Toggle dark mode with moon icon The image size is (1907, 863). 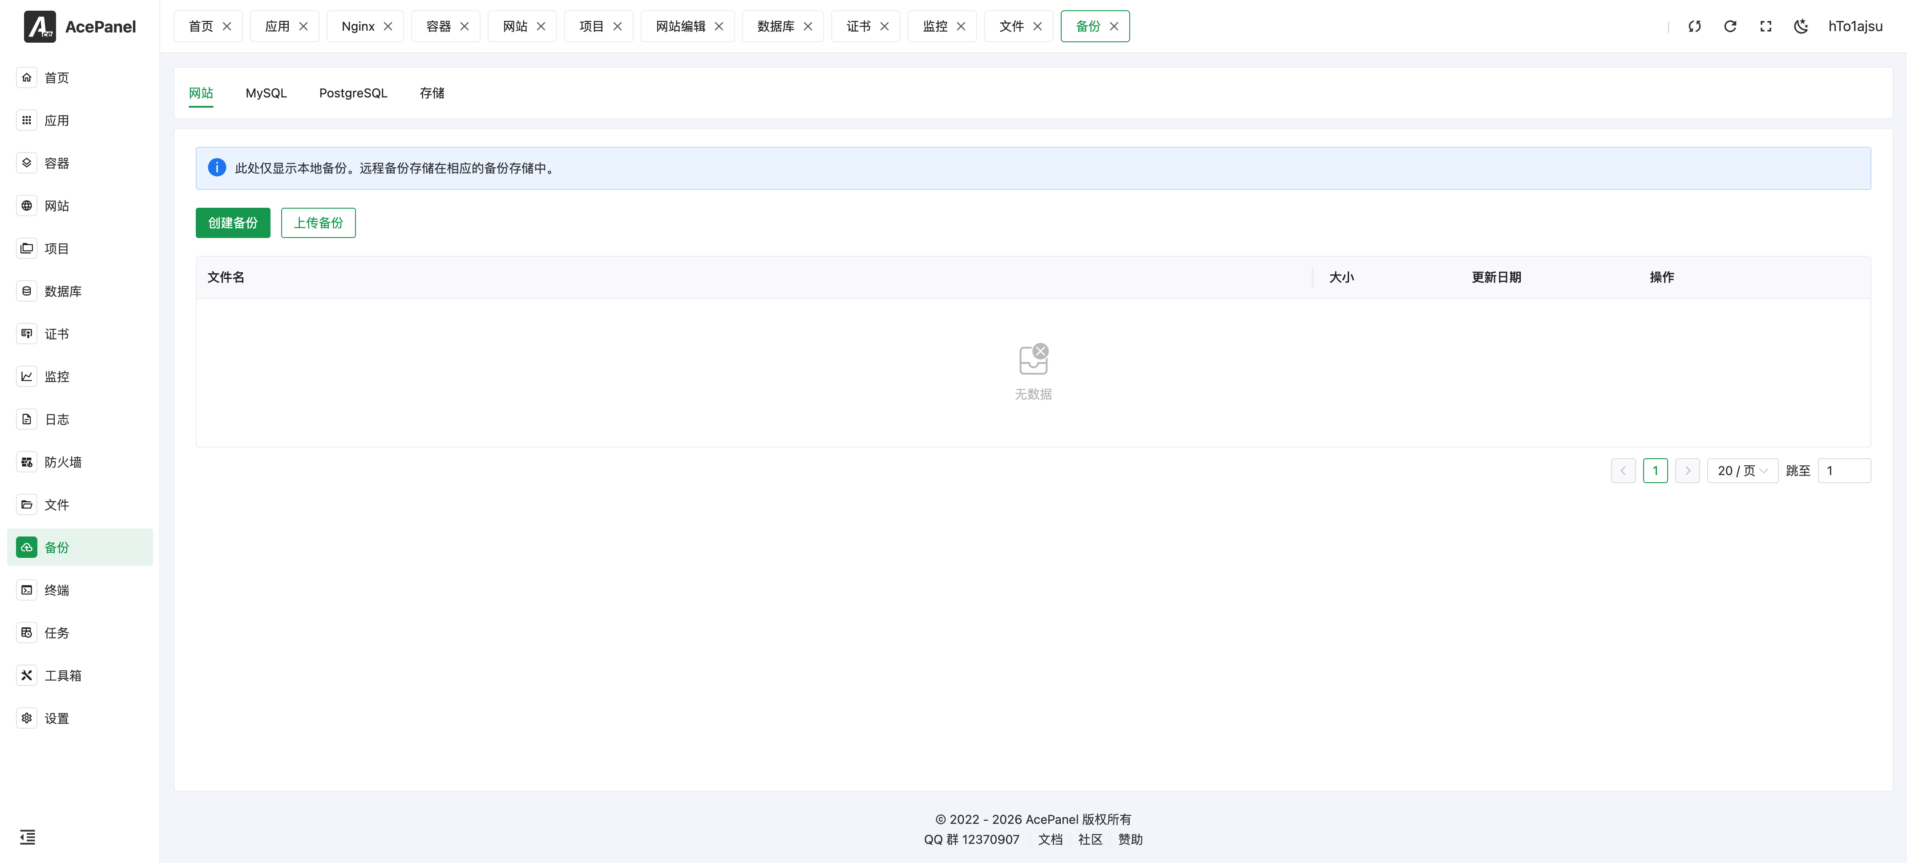point(1800,27)
